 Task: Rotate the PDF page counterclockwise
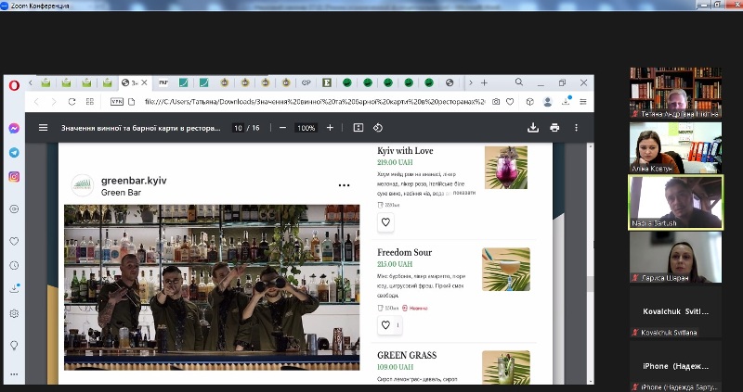click(x=378, y=128)
